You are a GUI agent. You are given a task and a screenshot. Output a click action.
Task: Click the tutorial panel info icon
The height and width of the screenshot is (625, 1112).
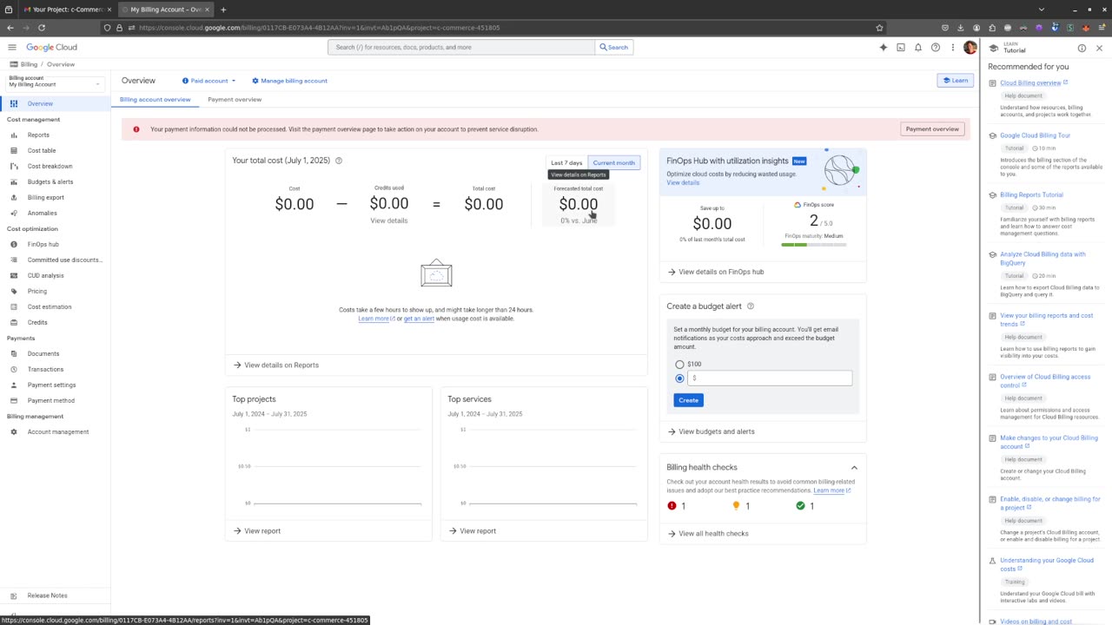(x=1082, y=48)
